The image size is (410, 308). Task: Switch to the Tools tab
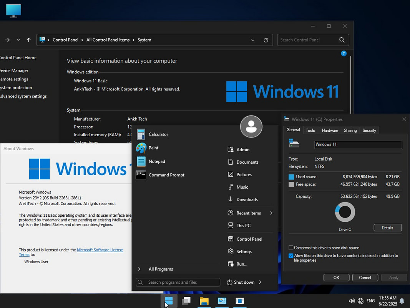pyautogui.click(x=310, y=131)
